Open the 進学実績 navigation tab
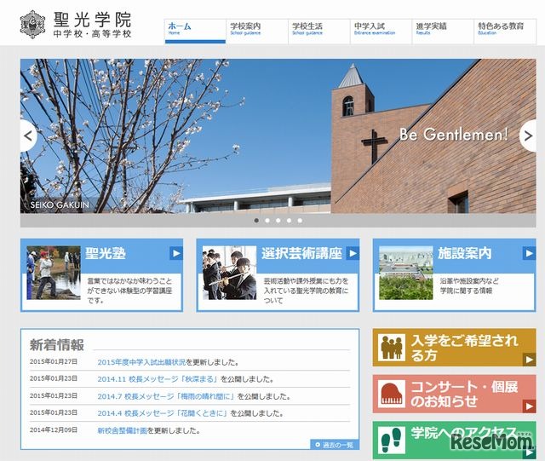The height and width of the screenshot is (461, 545). (443, 31)
